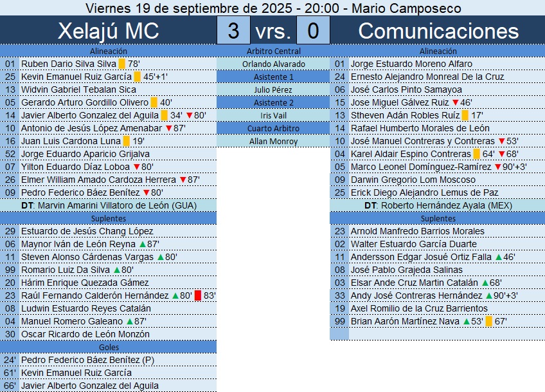The image size is (545, 392).
Task: Click the match date and venue title line
Action: click(x=272, y=8)
